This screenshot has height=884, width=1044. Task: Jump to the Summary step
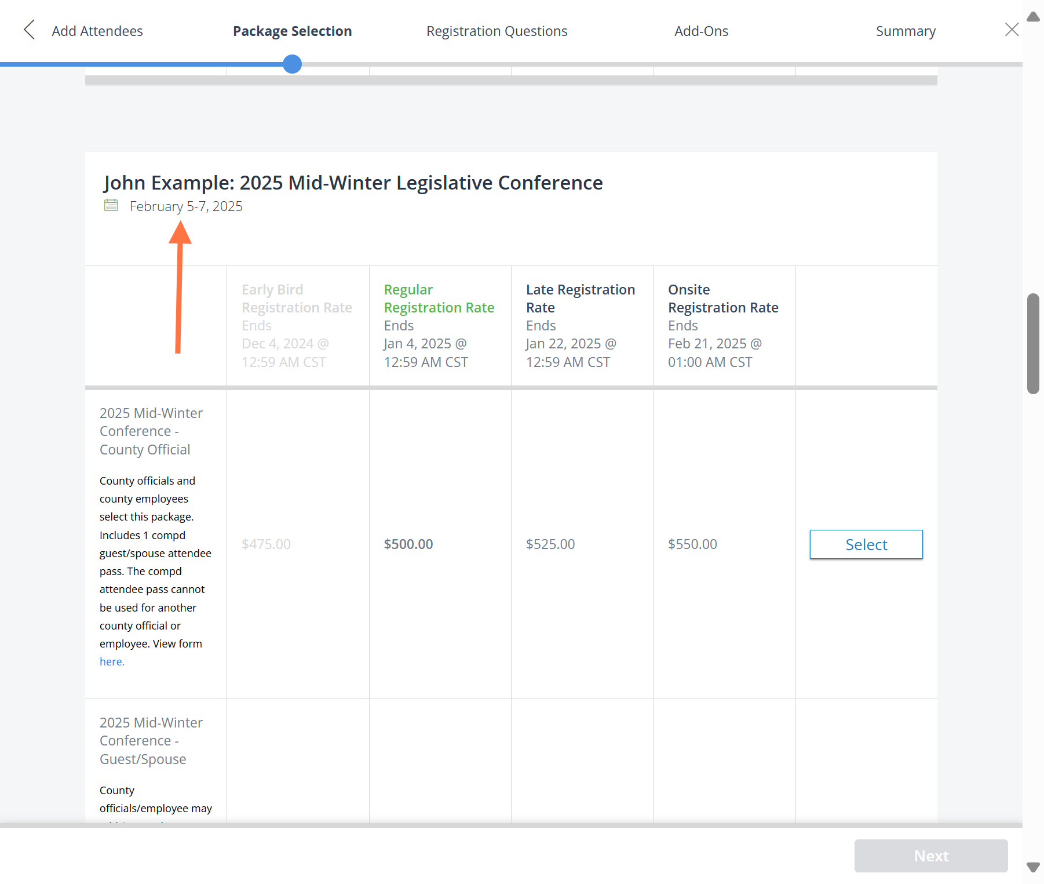click(906, 31)
